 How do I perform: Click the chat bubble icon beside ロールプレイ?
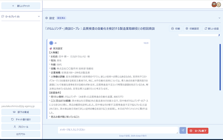click(x=3, y=17)
